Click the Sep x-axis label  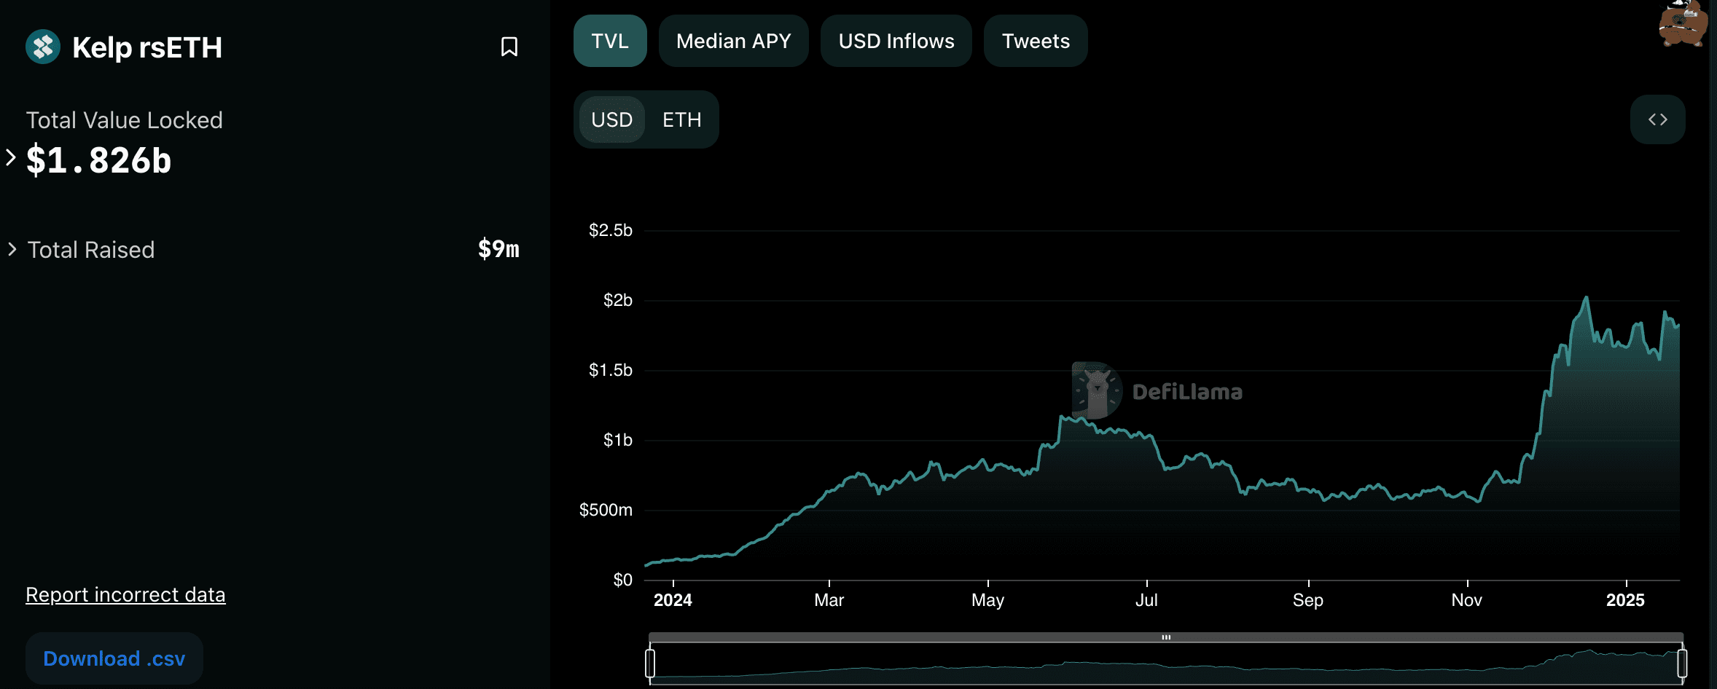pyautogui.click(x=1308, y=600)
